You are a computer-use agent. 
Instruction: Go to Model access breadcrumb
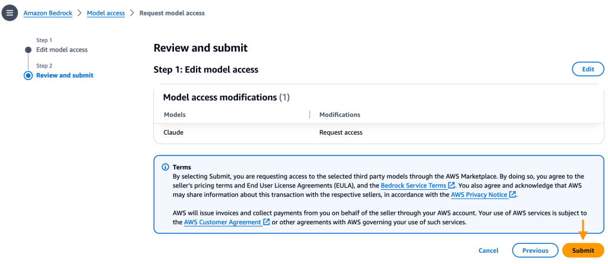pyautogui.click(x=106, y=12)
